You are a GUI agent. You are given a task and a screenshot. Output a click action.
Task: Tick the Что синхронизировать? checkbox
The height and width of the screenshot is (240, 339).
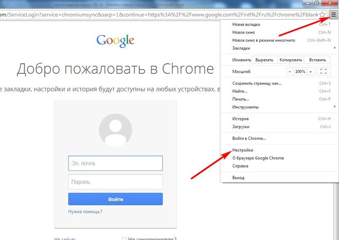[x=124, y=238]
